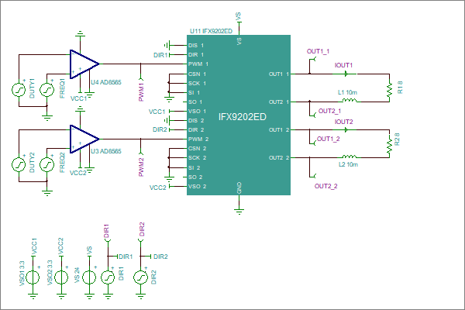This screenshot has width=465, height=310.
Task: Click the DIR2 net label at DIR 2 pin
Action: click(x=160, y=129)
